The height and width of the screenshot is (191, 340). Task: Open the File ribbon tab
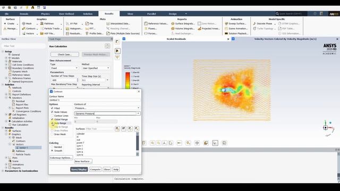pos(6,14)
